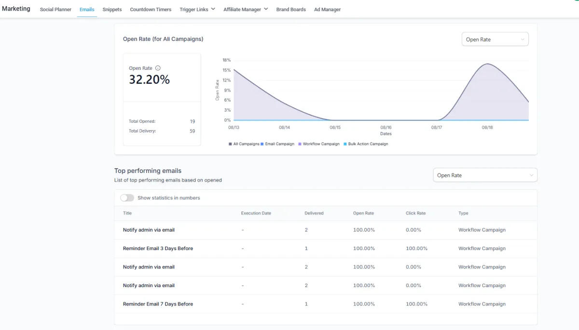Expand the Trigger Links menu
The width and height of the screenshot is (579, 330).
point(197,9)
